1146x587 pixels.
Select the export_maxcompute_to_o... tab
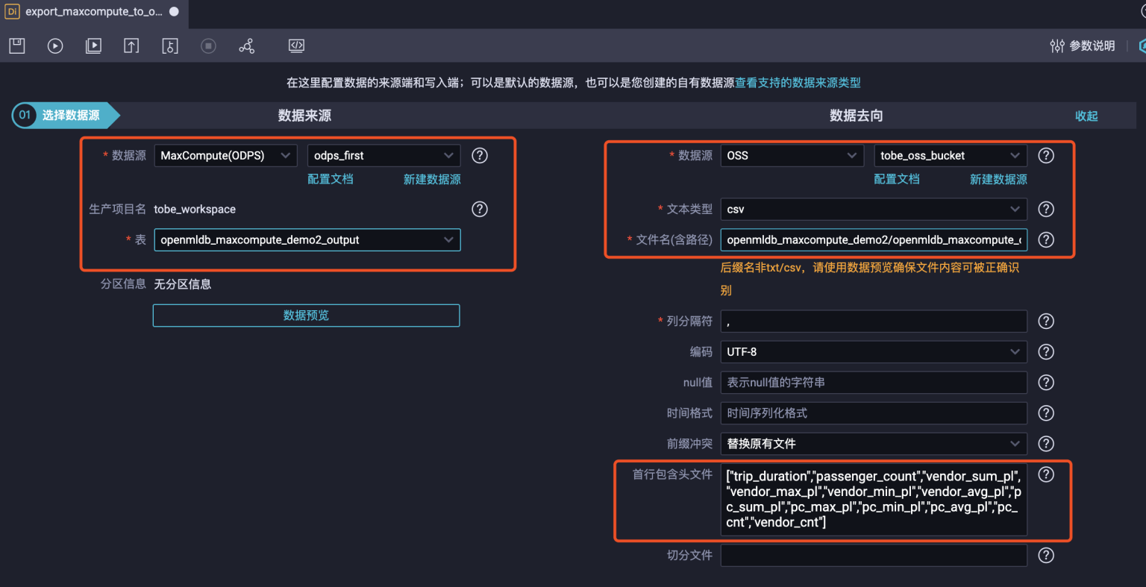click(x=93, y=12)
